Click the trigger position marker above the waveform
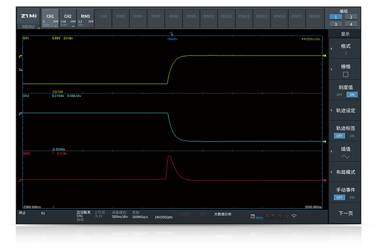The height and width of the screenshot is (251, 377). (172, 34)
